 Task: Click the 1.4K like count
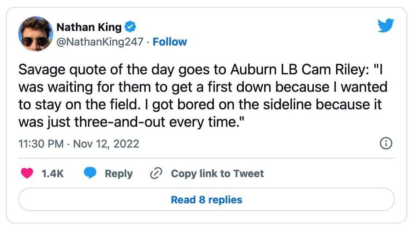pos(53,173)
